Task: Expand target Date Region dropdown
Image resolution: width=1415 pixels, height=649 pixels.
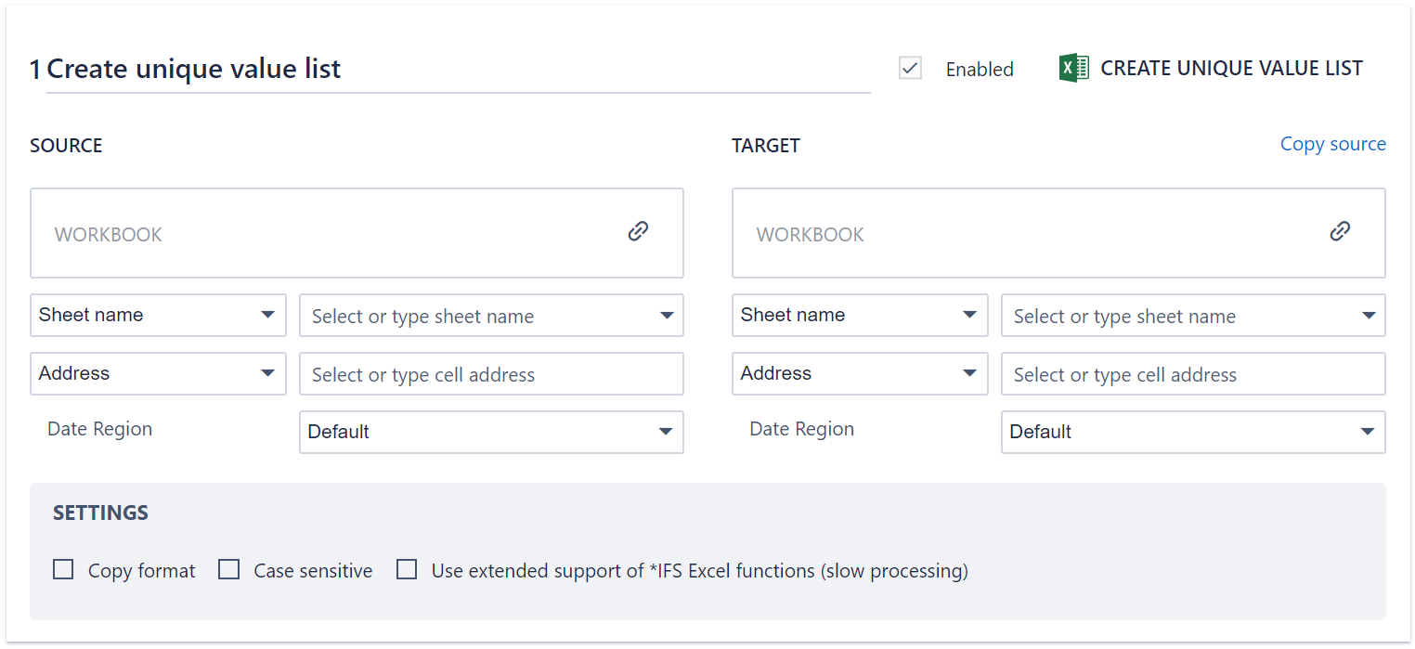Action: [1193, 432]
